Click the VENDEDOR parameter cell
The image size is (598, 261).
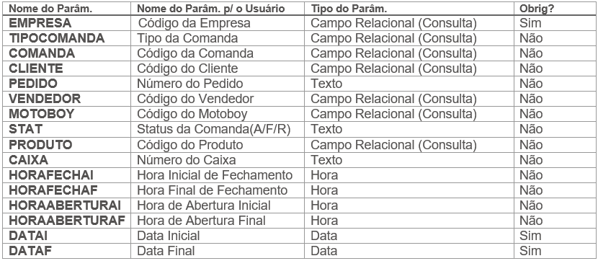[45, 99]
